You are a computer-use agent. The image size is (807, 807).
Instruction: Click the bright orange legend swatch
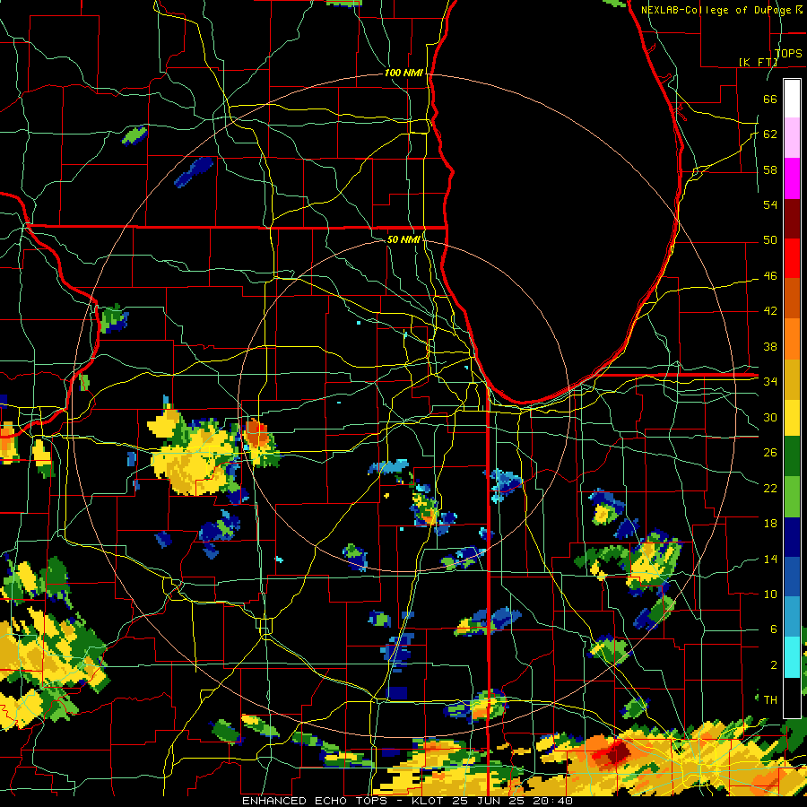pos(792,339)
